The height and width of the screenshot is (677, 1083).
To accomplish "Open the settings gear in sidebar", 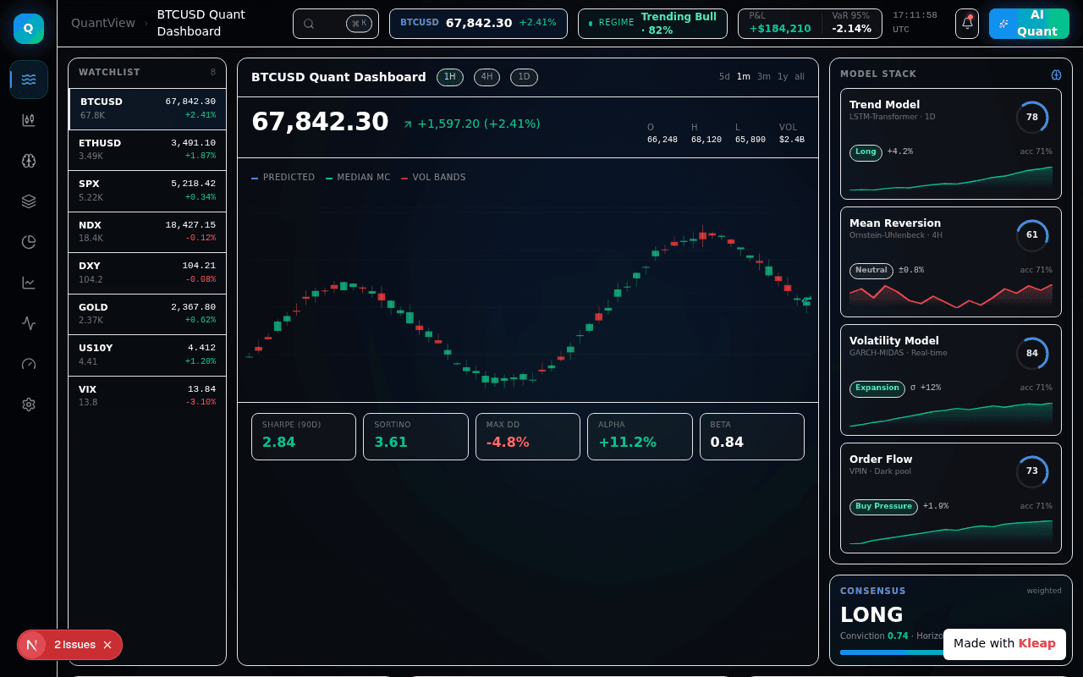I will (29, 405).
